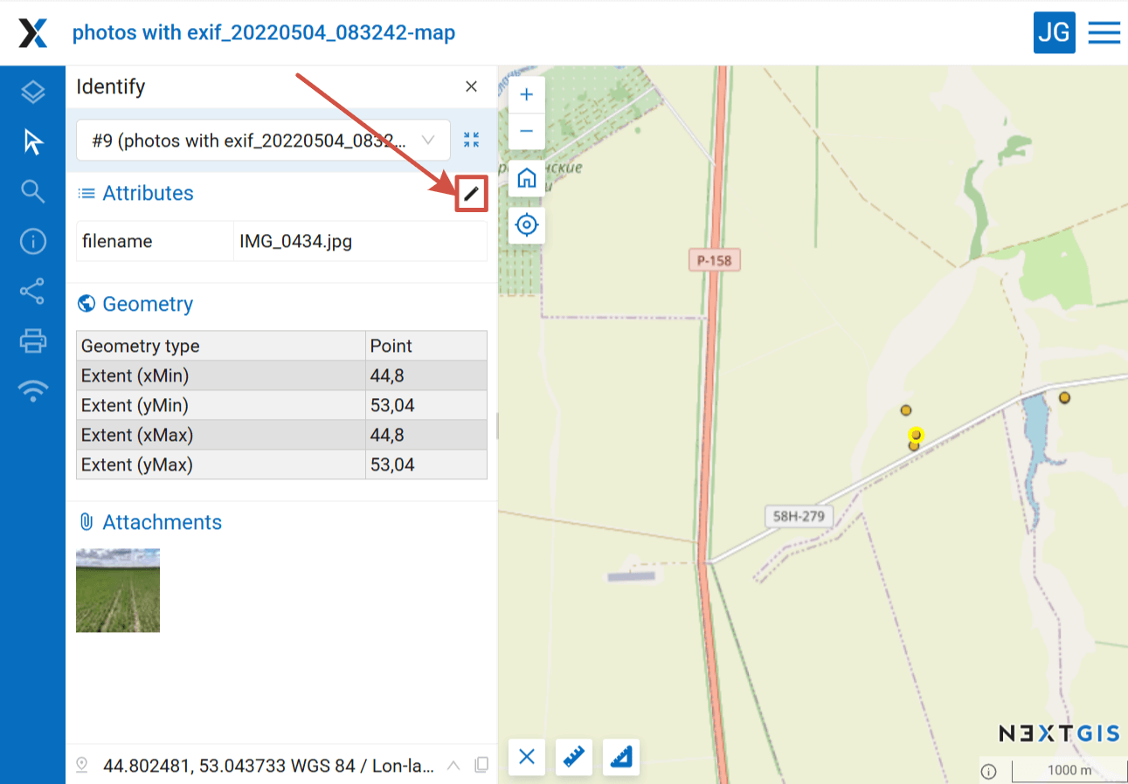1128x784 pixels.
Task: Zoom out on the map
Action: click(526, 131)
